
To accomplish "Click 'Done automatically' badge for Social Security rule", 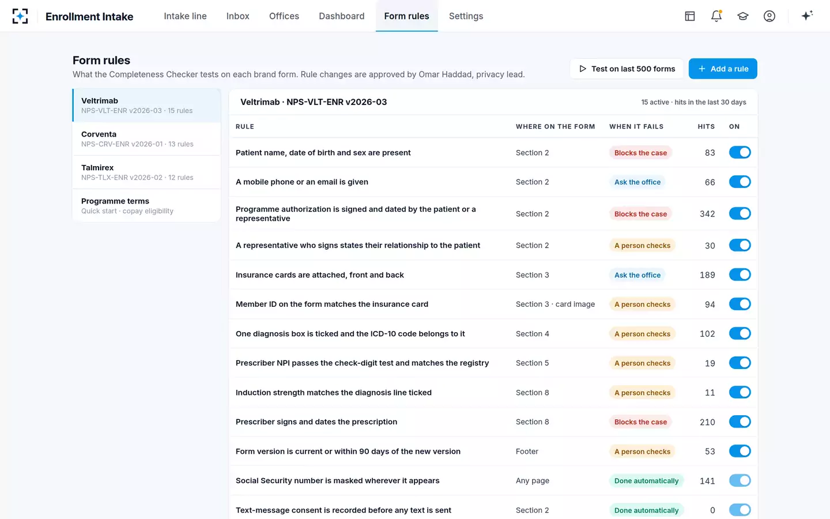I will click(x=646, y=481).
